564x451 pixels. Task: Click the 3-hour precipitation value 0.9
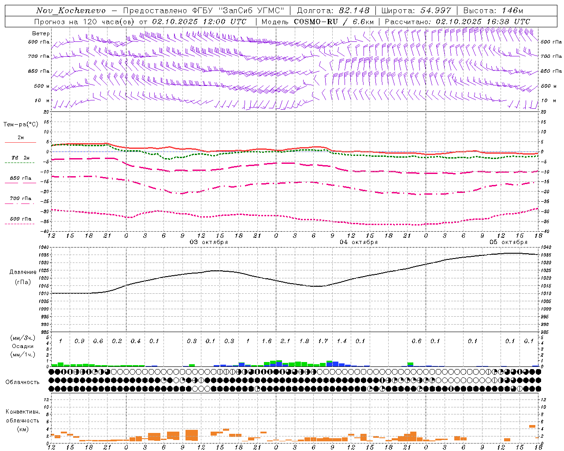coord(79,341)
